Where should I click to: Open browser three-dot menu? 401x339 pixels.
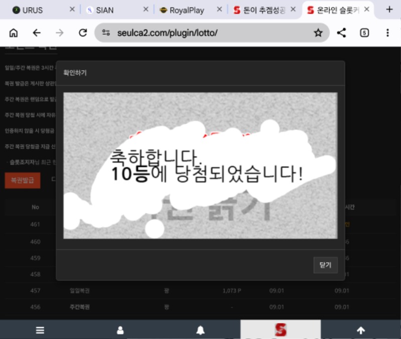(387, 33)
